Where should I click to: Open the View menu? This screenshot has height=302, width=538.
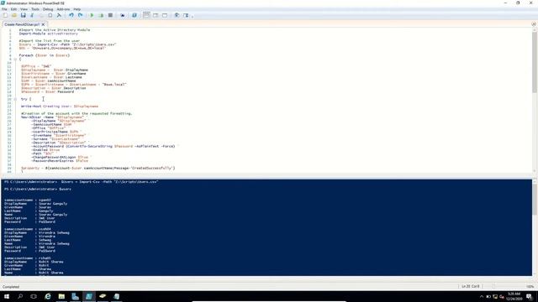[24, 9]
